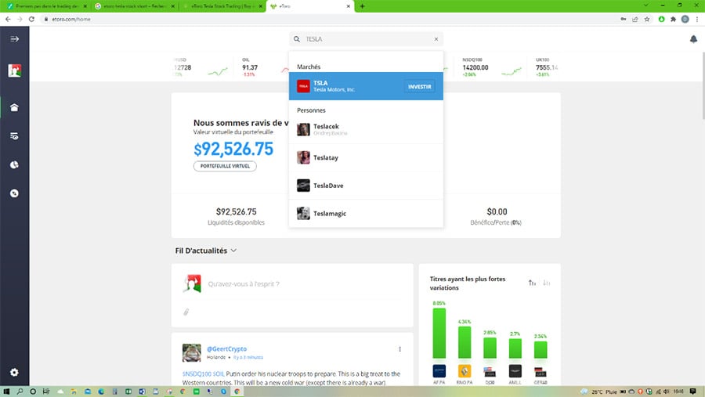The image size is (705, 397).
Task: Open the user profile avatar in sidebar
Action: [x=14, y=70]
